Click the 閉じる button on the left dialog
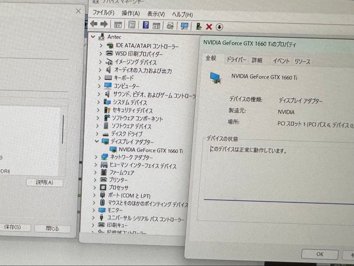 [52, 229]
